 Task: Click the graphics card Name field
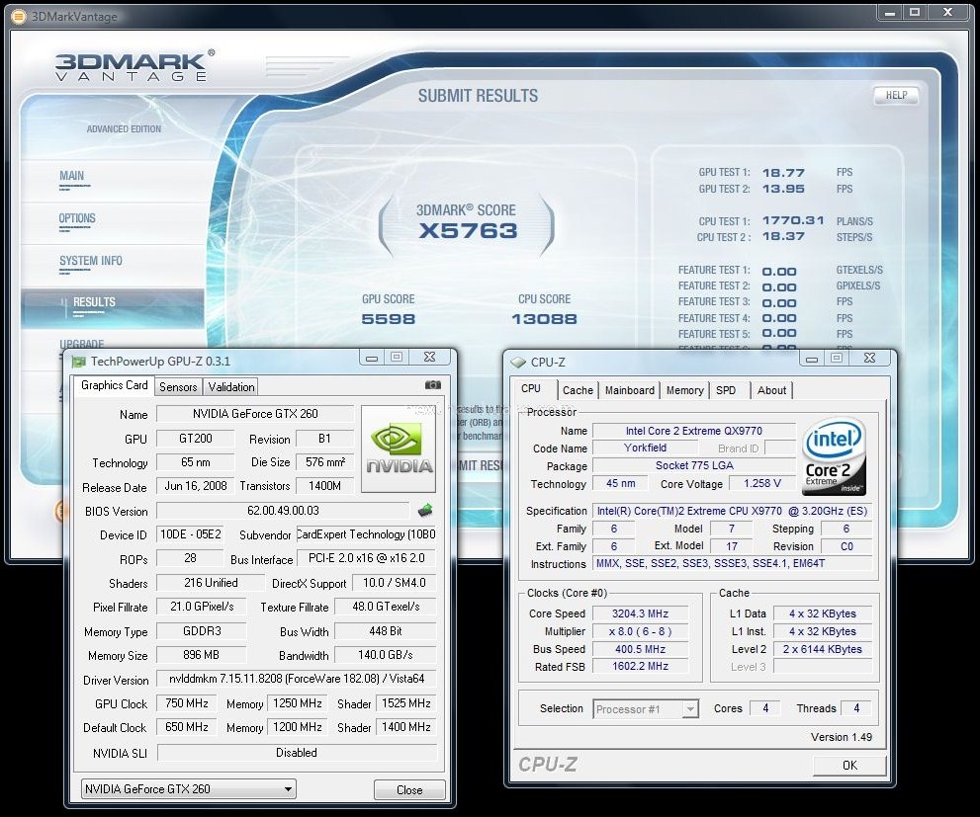[255, 414]
